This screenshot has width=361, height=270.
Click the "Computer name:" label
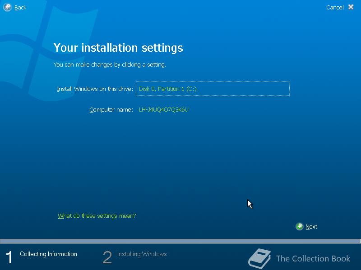pos(111,110)
